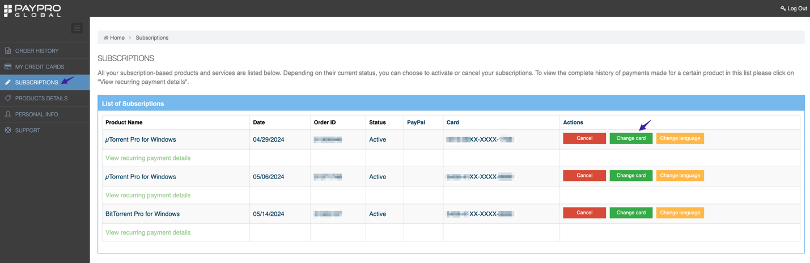Click µTorrent Pro for Windows dated 04/29/2024
The height and width of the screenshot is (263, 810).
click(x=141, y=139)
